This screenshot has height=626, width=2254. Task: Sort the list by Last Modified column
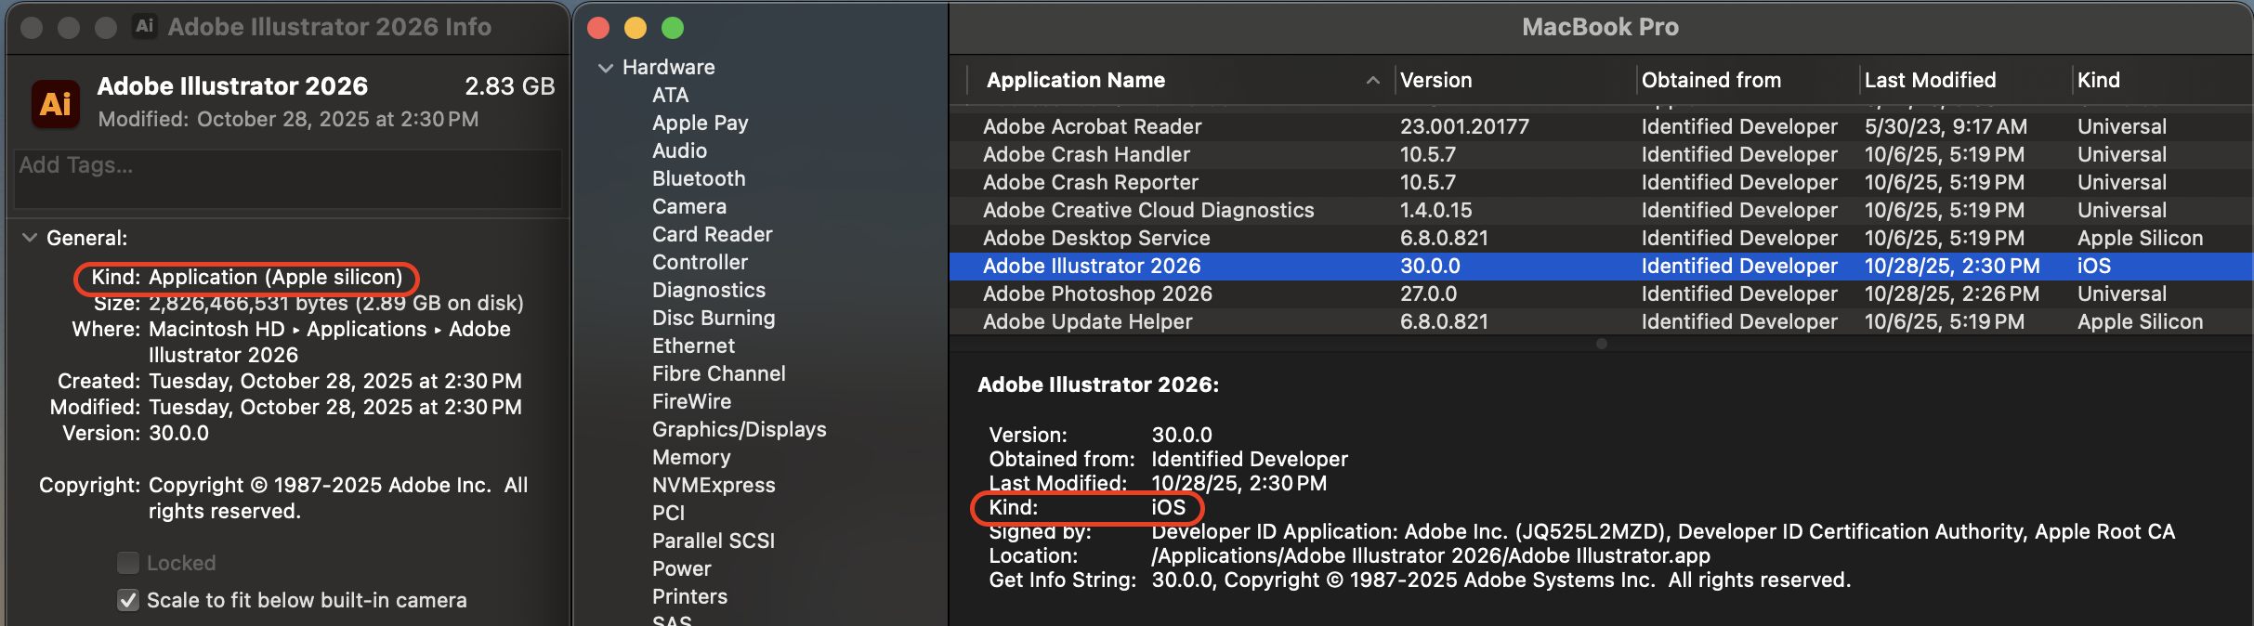pyautogui.click(x=1930, y=81)
